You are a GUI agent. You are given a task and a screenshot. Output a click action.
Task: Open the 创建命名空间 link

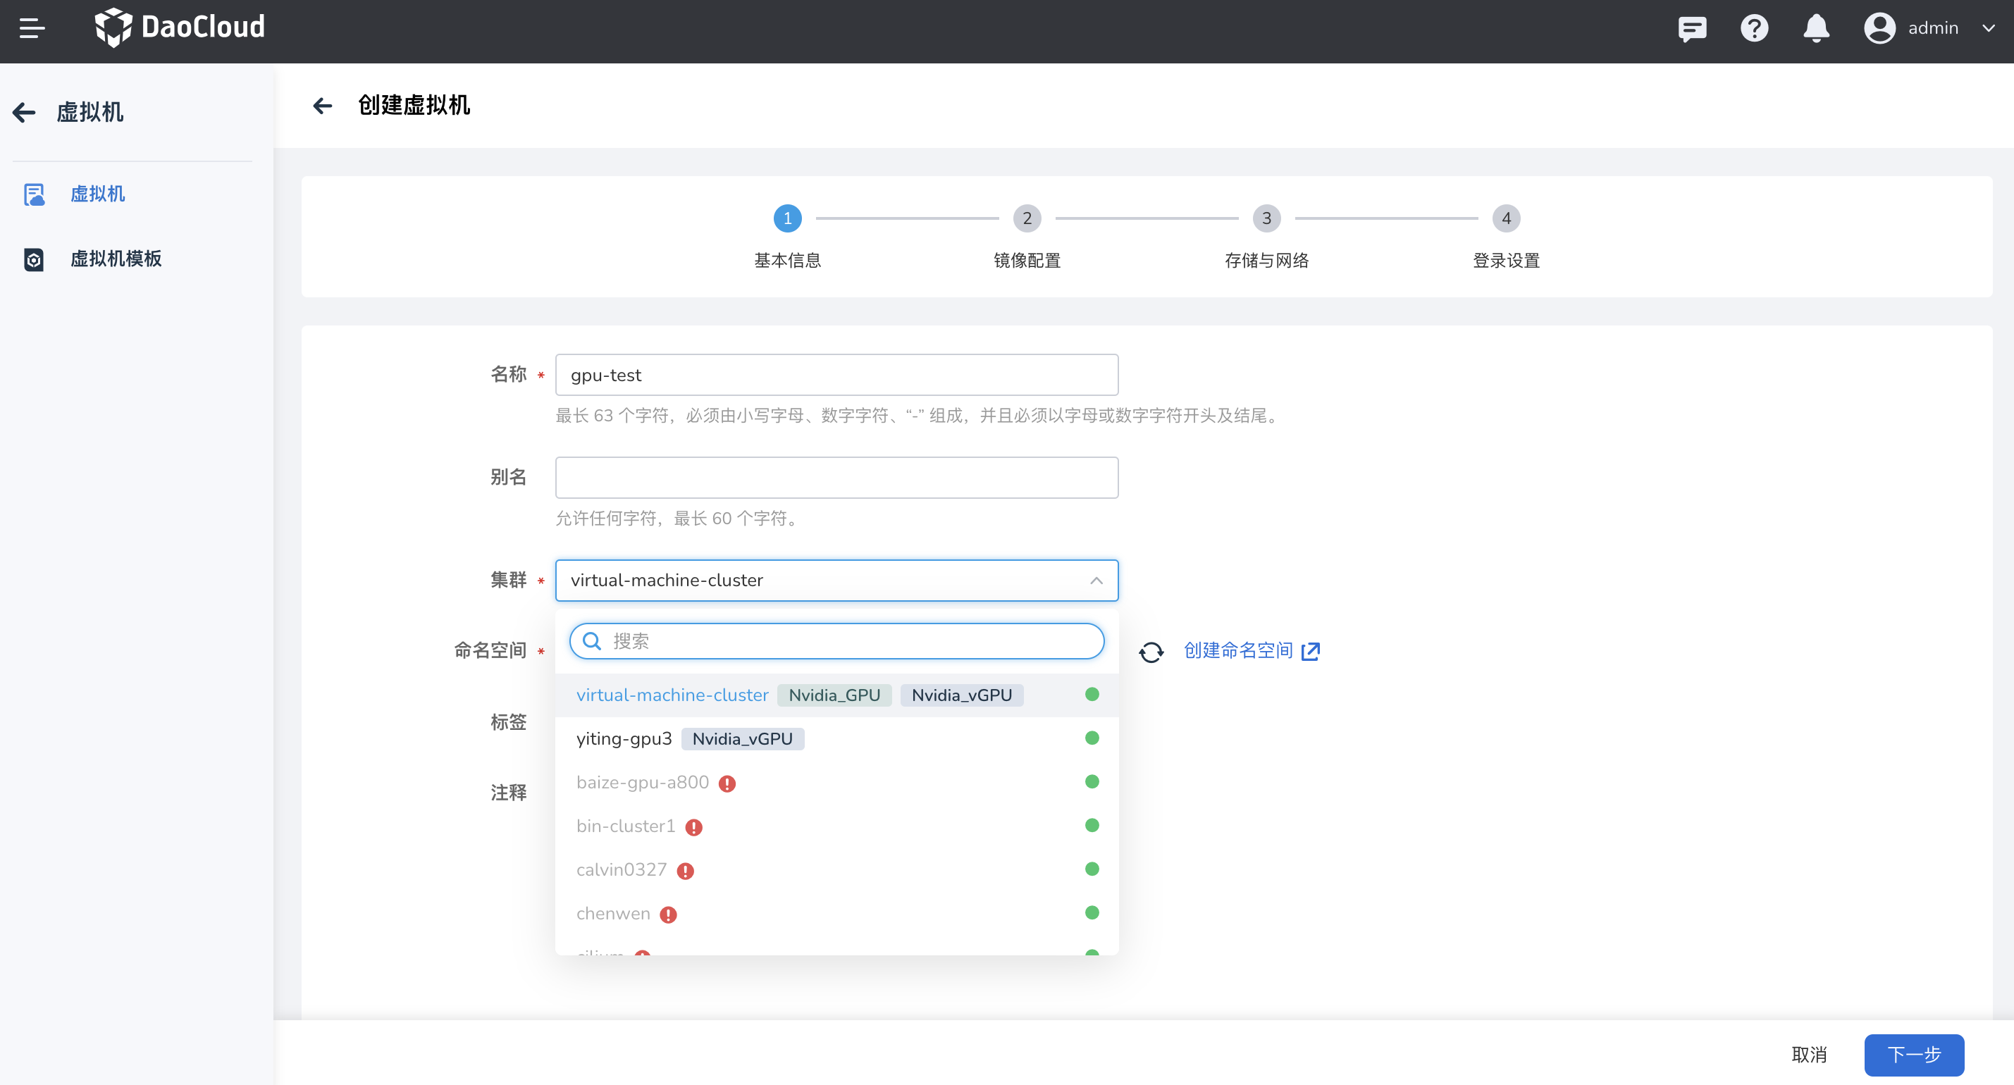click(1238, 651)
